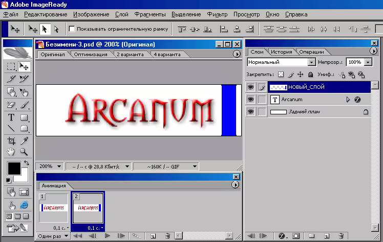Image resolution: width=383 pixels, height=242 pixels.
Task: Toggle lock transparent pixels
Action: tap(281, 75)
